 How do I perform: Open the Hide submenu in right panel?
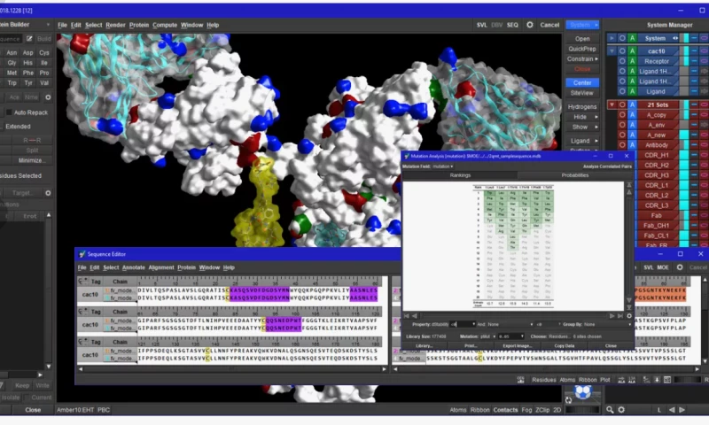click(x=582, y=117)
